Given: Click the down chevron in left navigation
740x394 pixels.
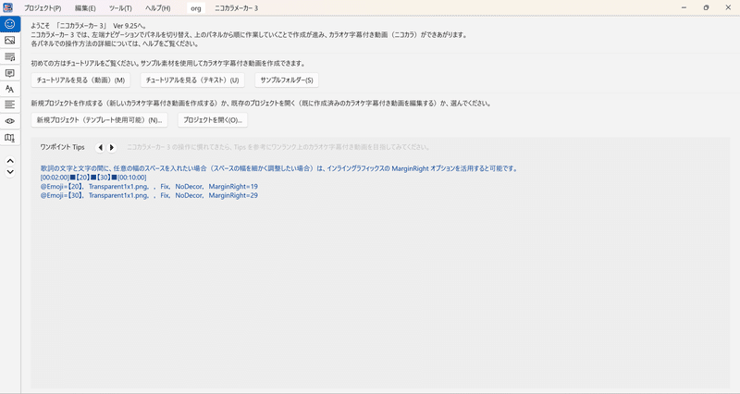Looking at the screenshot, I should click(10, 172).
